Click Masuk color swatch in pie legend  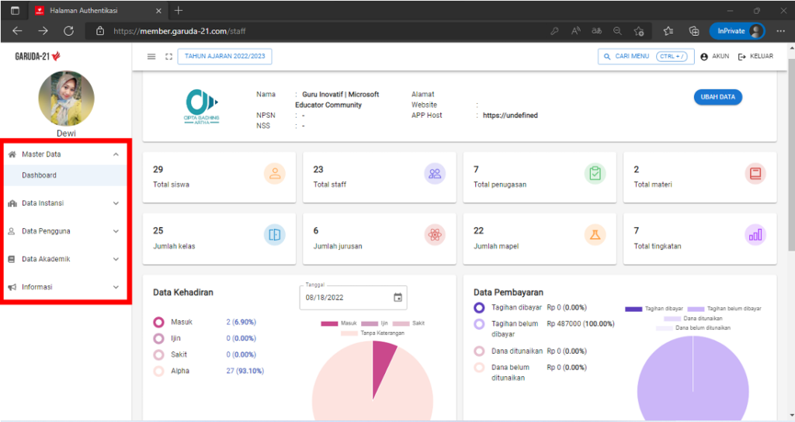point(329,323)
